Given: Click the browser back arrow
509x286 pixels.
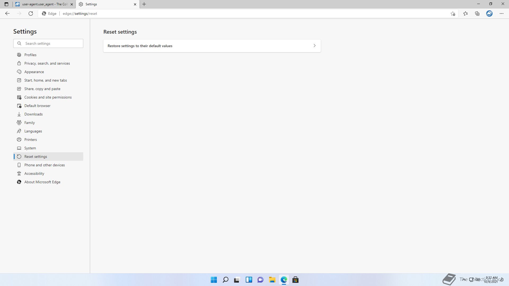Looking at the screenshot, I should pos(7,14).
